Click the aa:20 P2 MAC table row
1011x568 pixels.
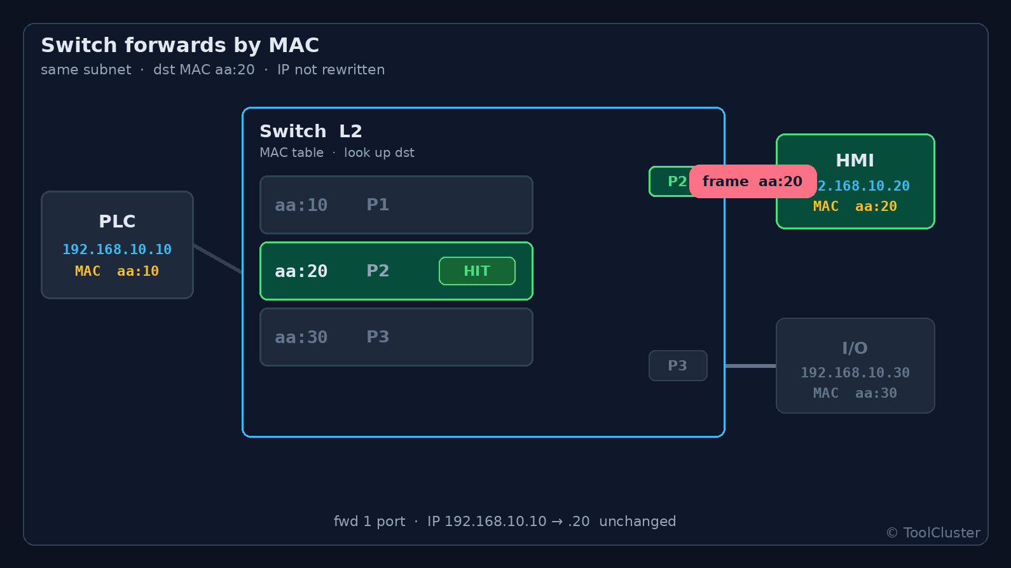(396, 271)
